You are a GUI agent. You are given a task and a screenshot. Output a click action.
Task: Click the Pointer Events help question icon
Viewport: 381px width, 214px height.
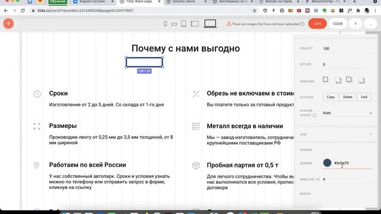coord(315,115)
